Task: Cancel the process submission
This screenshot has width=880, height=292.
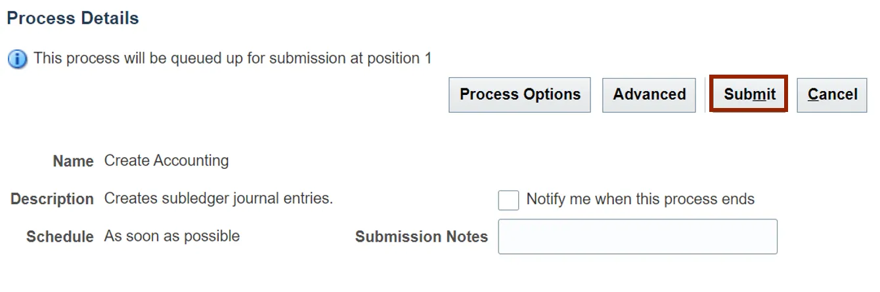Action: [832, 95]
